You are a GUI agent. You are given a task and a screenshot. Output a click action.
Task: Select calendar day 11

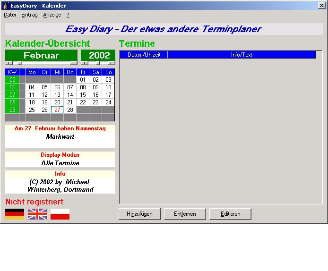tap(32, 95)
